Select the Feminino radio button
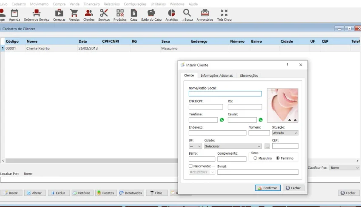Image resolution: width=361 pixels, height=207 pixels. pyautogui.click(x=278, y=158)
